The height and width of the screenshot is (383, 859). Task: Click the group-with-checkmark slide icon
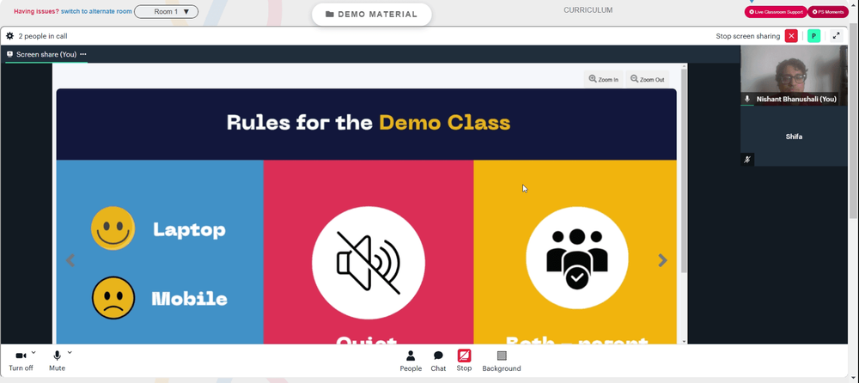576,258
